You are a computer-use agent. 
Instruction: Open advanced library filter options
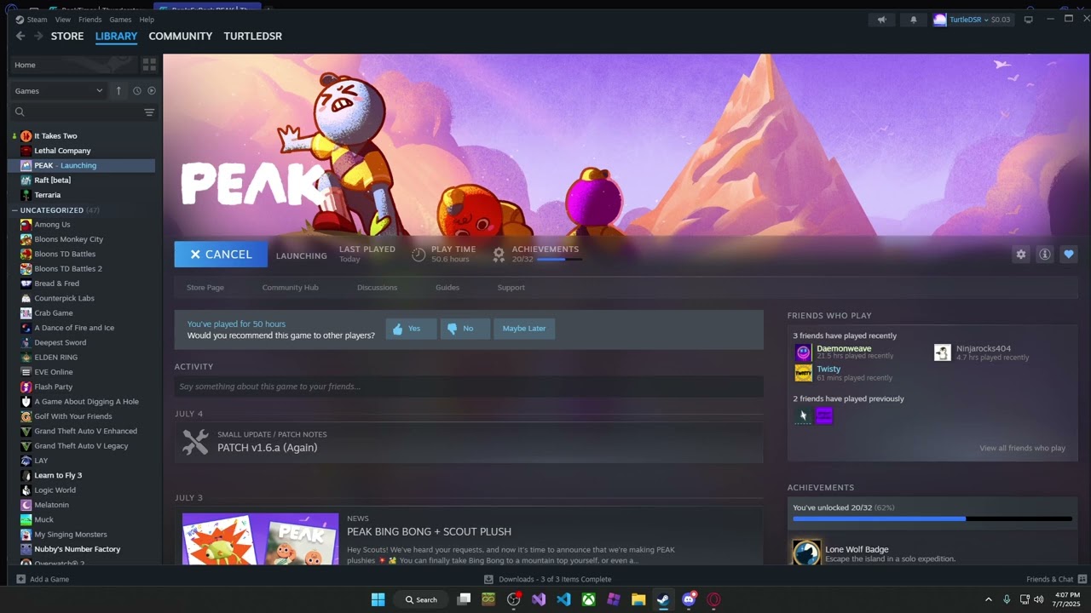[149, 112]
